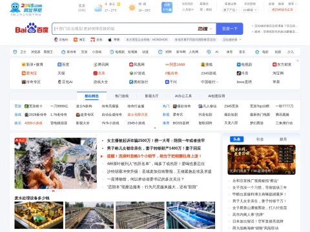
Task: Switch to the 社会 news tab
Action: tap(260, 139)
